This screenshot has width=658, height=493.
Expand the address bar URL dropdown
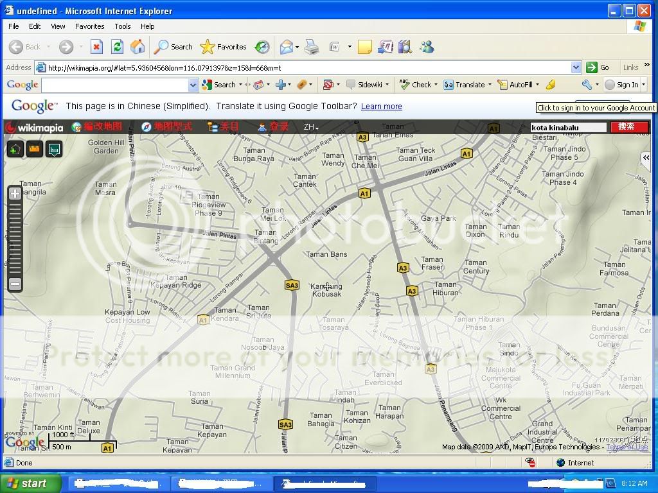(x=576, y=67)
